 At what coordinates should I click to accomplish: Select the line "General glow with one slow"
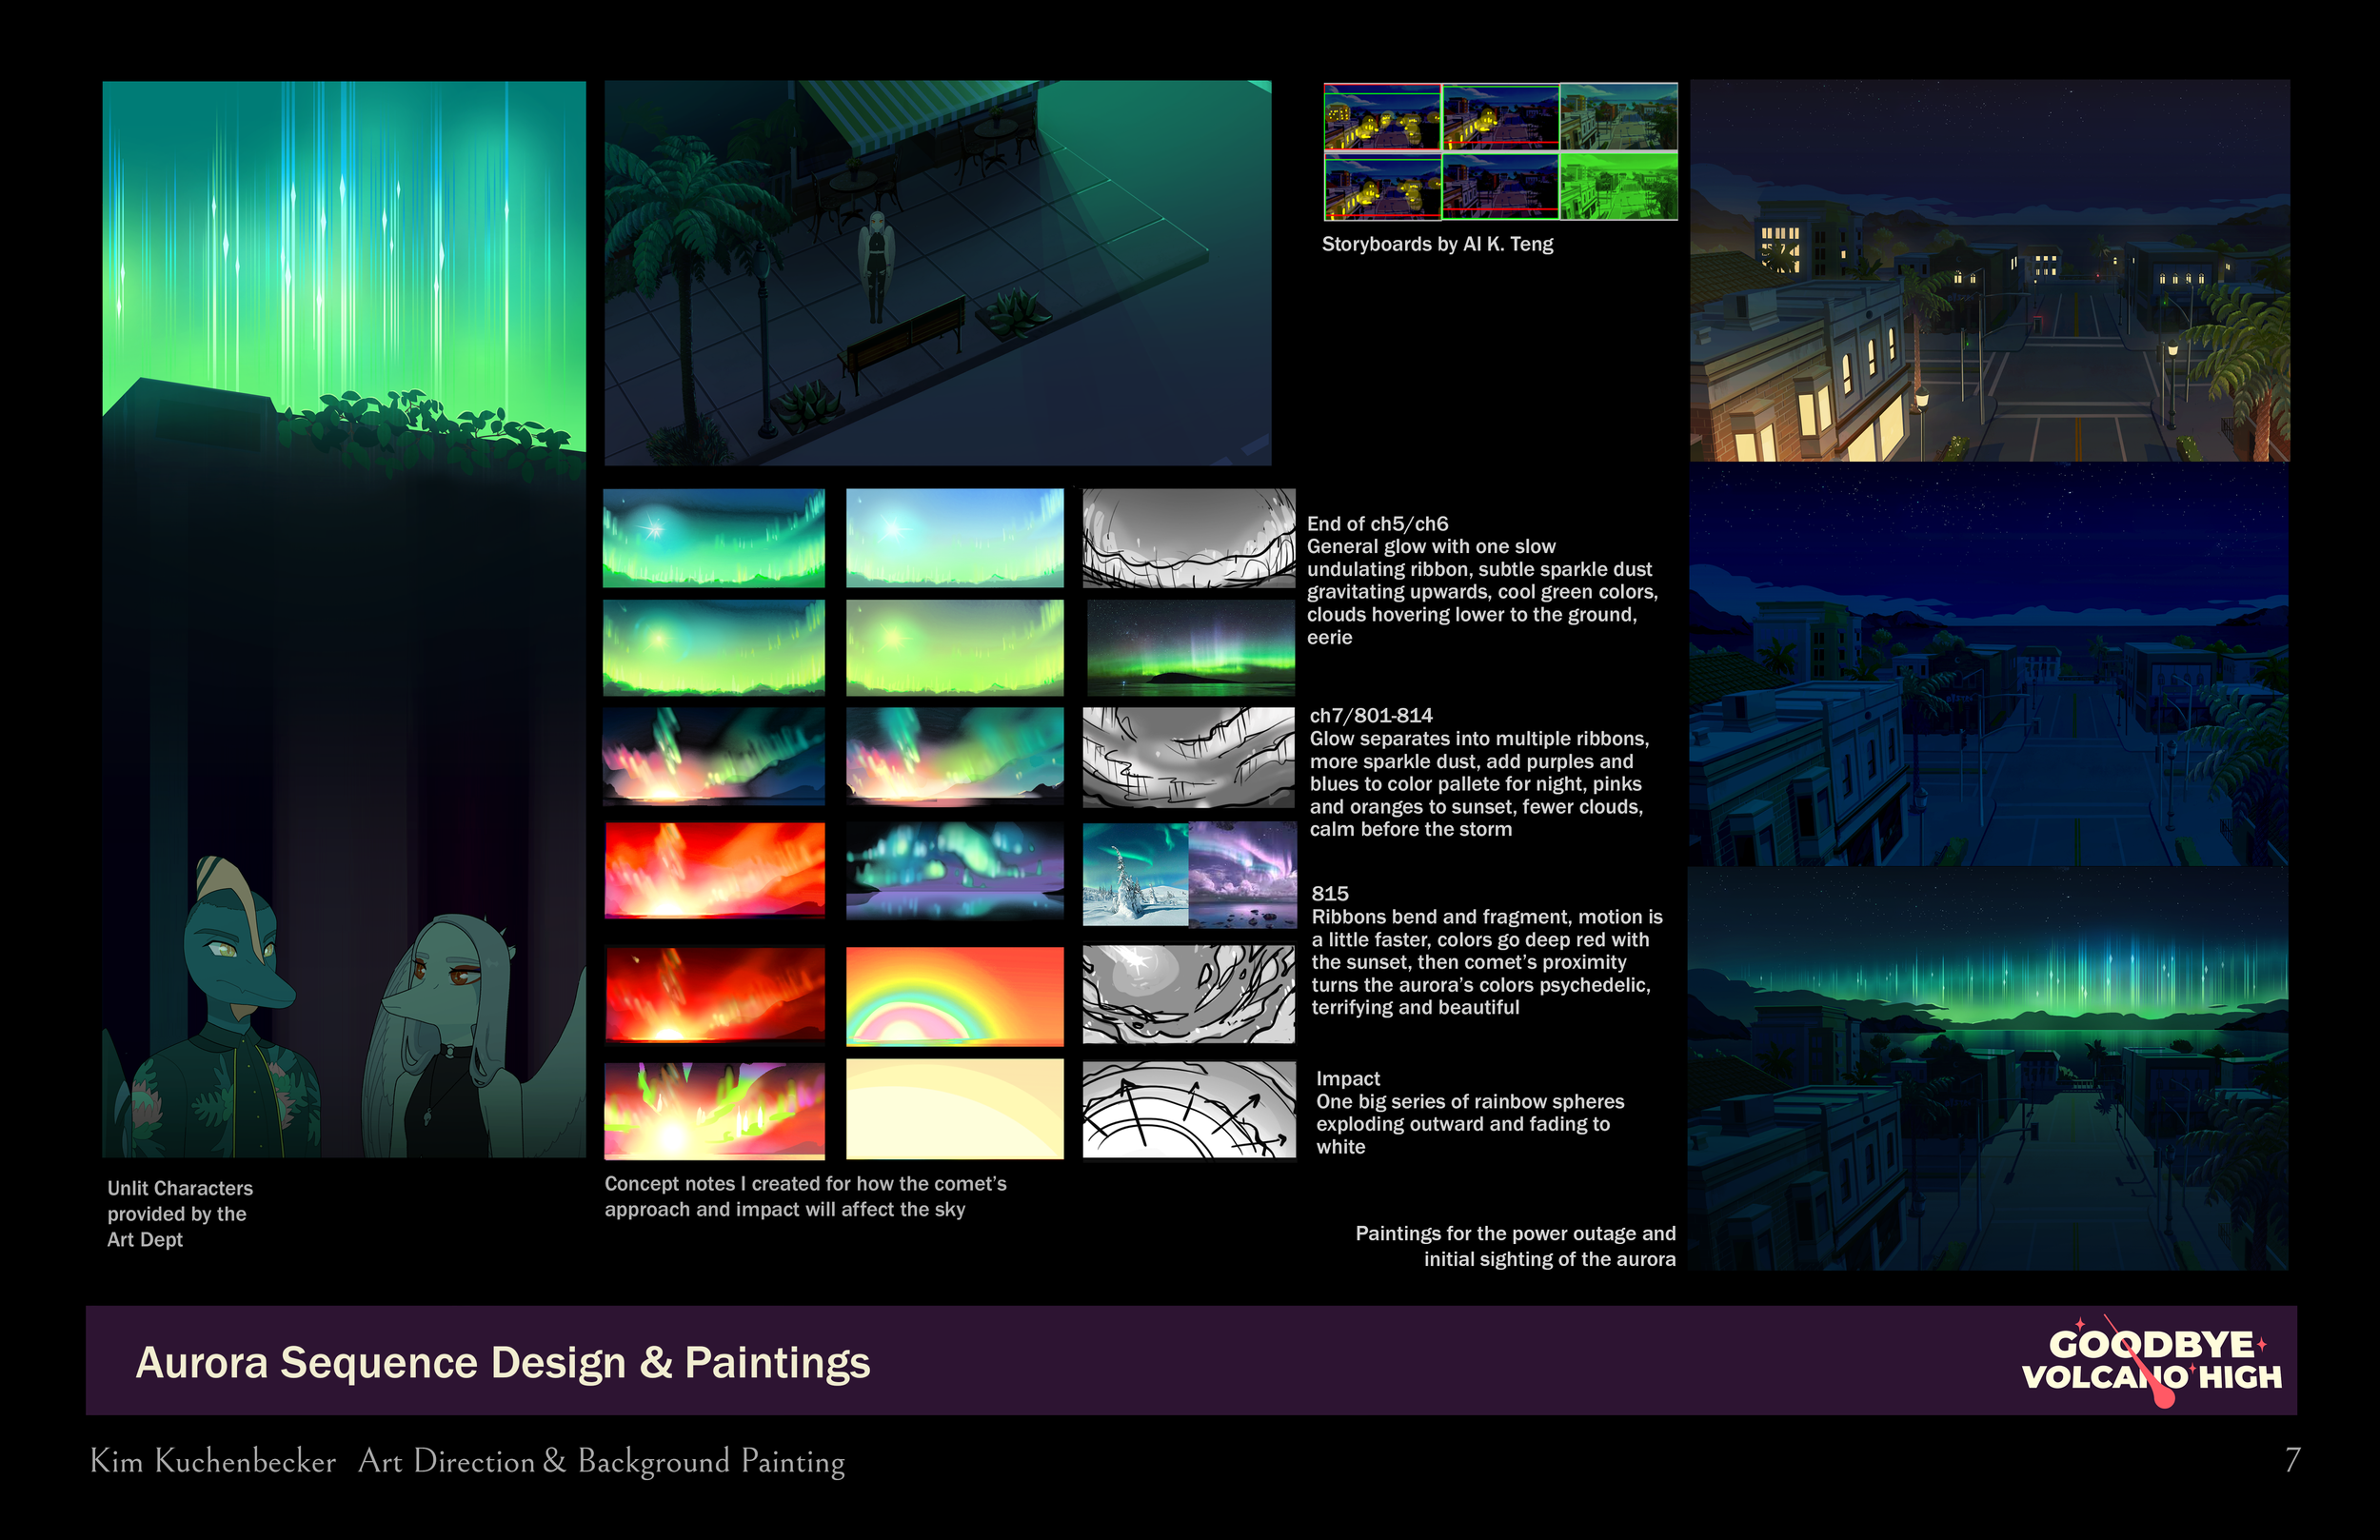pyautogui.click(x=1431, y=547)
